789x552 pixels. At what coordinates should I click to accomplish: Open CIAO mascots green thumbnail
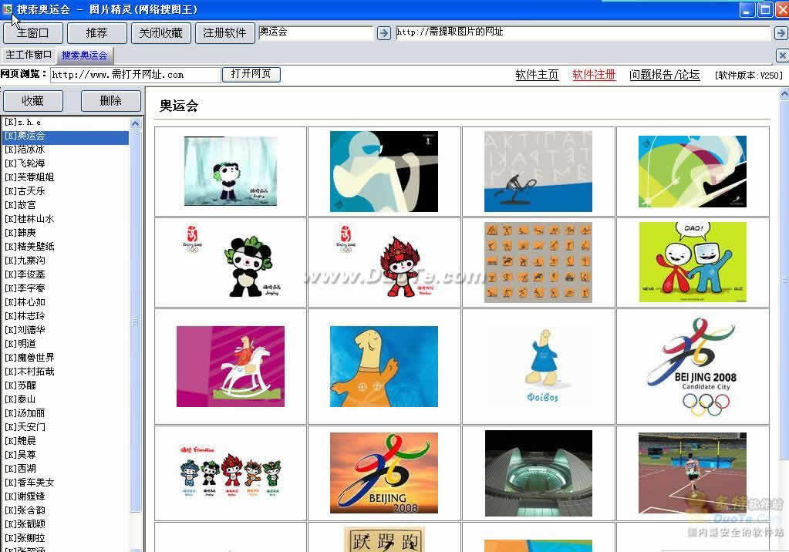[x=693, y=262]
